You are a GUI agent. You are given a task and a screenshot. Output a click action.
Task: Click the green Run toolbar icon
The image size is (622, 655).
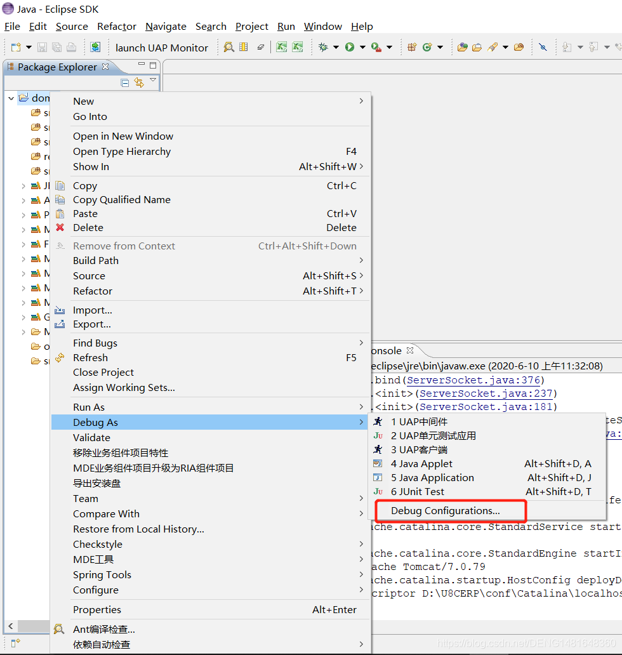[x=350, y=47]
